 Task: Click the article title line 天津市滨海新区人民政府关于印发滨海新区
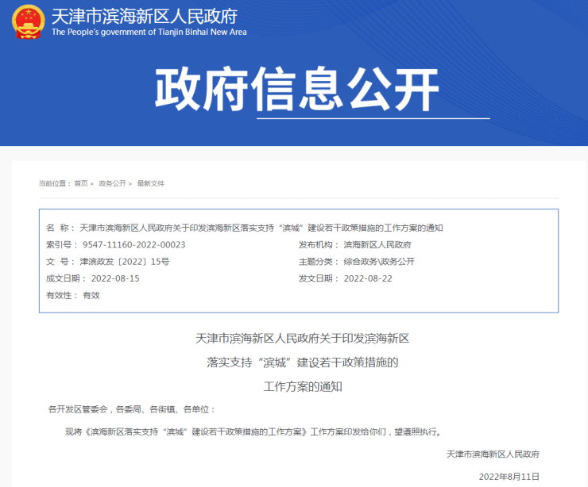302,339
